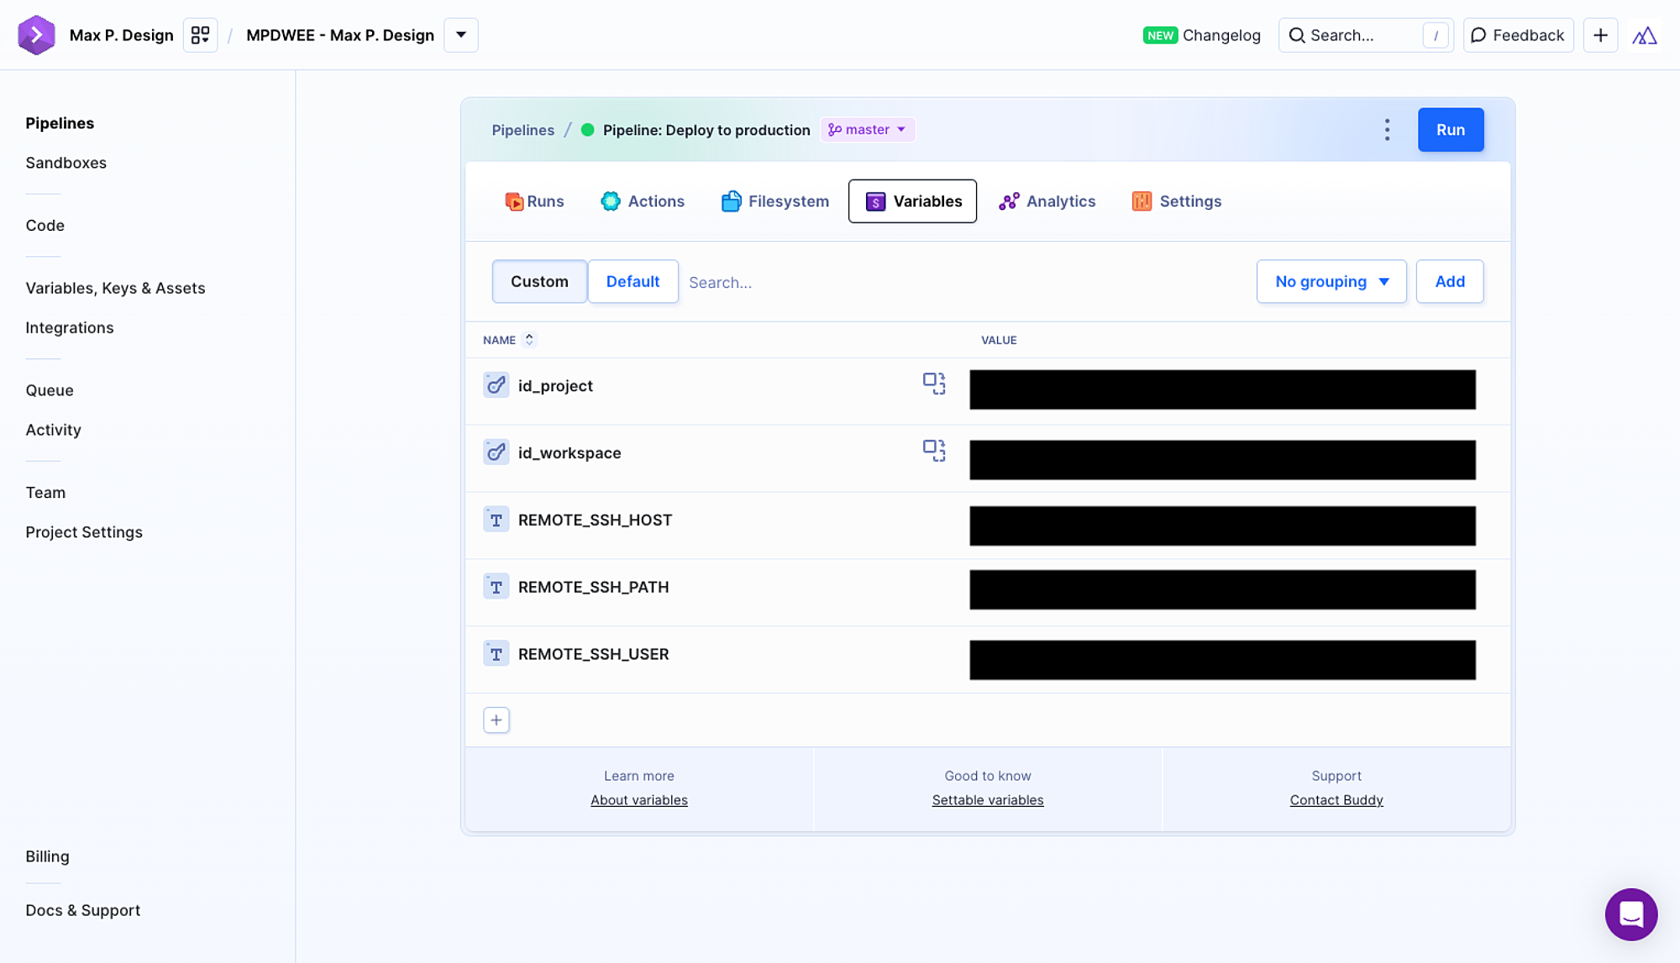This screenshot has width=1680, height=963.
Task: Switch to the Runs tab
Action: [534, 201]
